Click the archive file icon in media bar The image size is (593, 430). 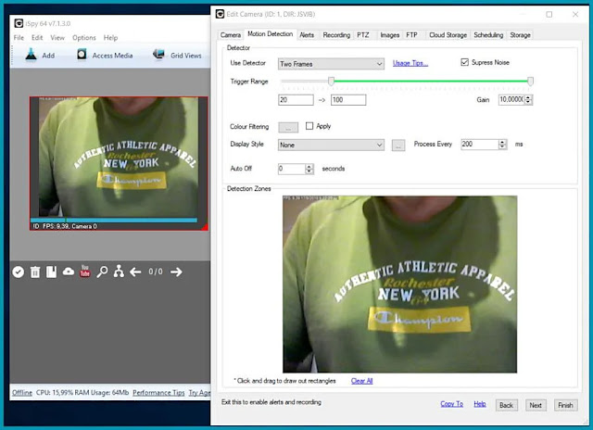52,272
